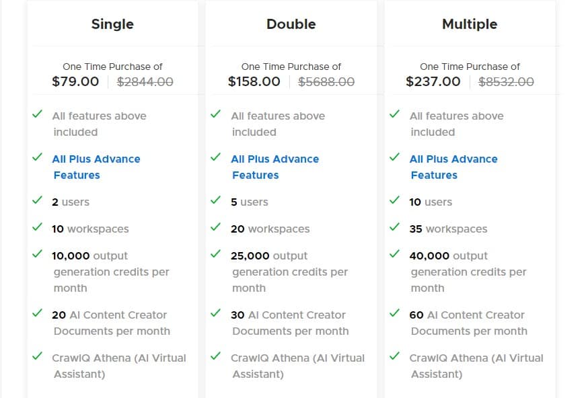
Task: Click the checkmark beside Single plan's 2 users
Action: tap(37, 200)
